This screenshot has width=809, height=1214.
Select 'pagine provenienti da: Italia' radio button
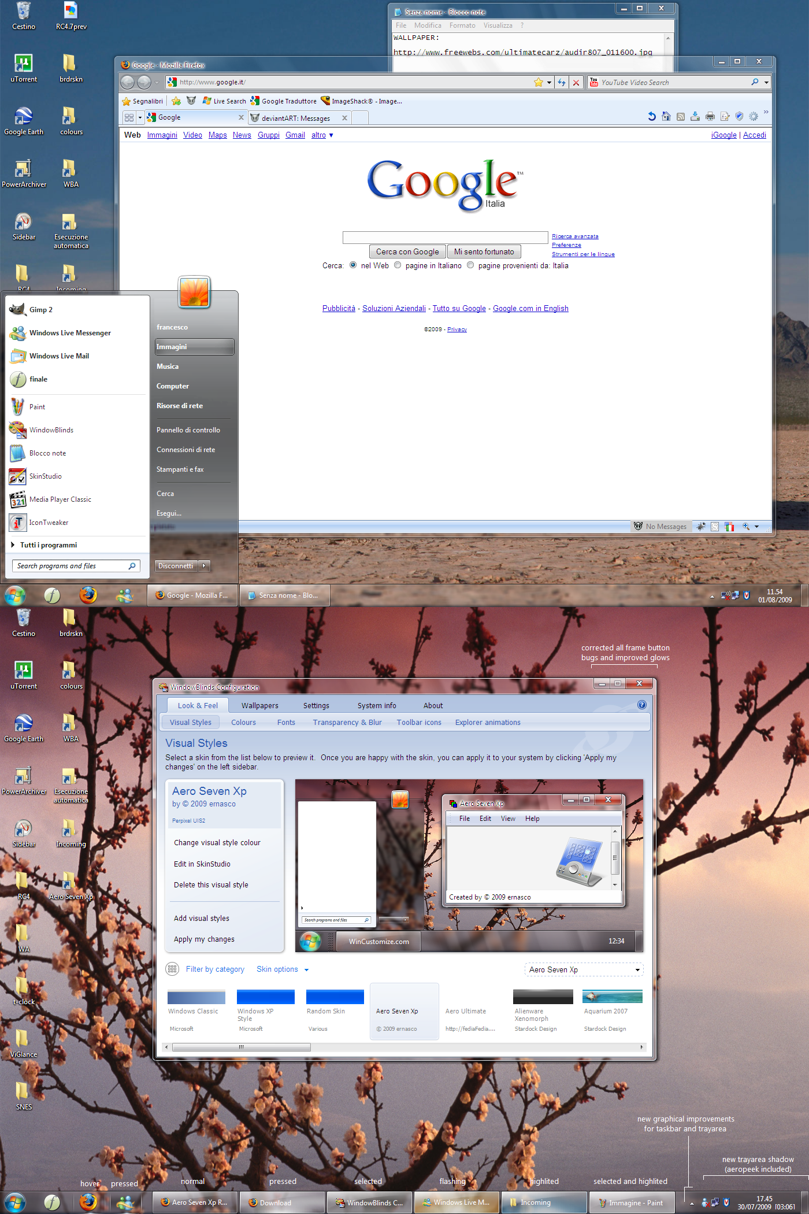470,265
